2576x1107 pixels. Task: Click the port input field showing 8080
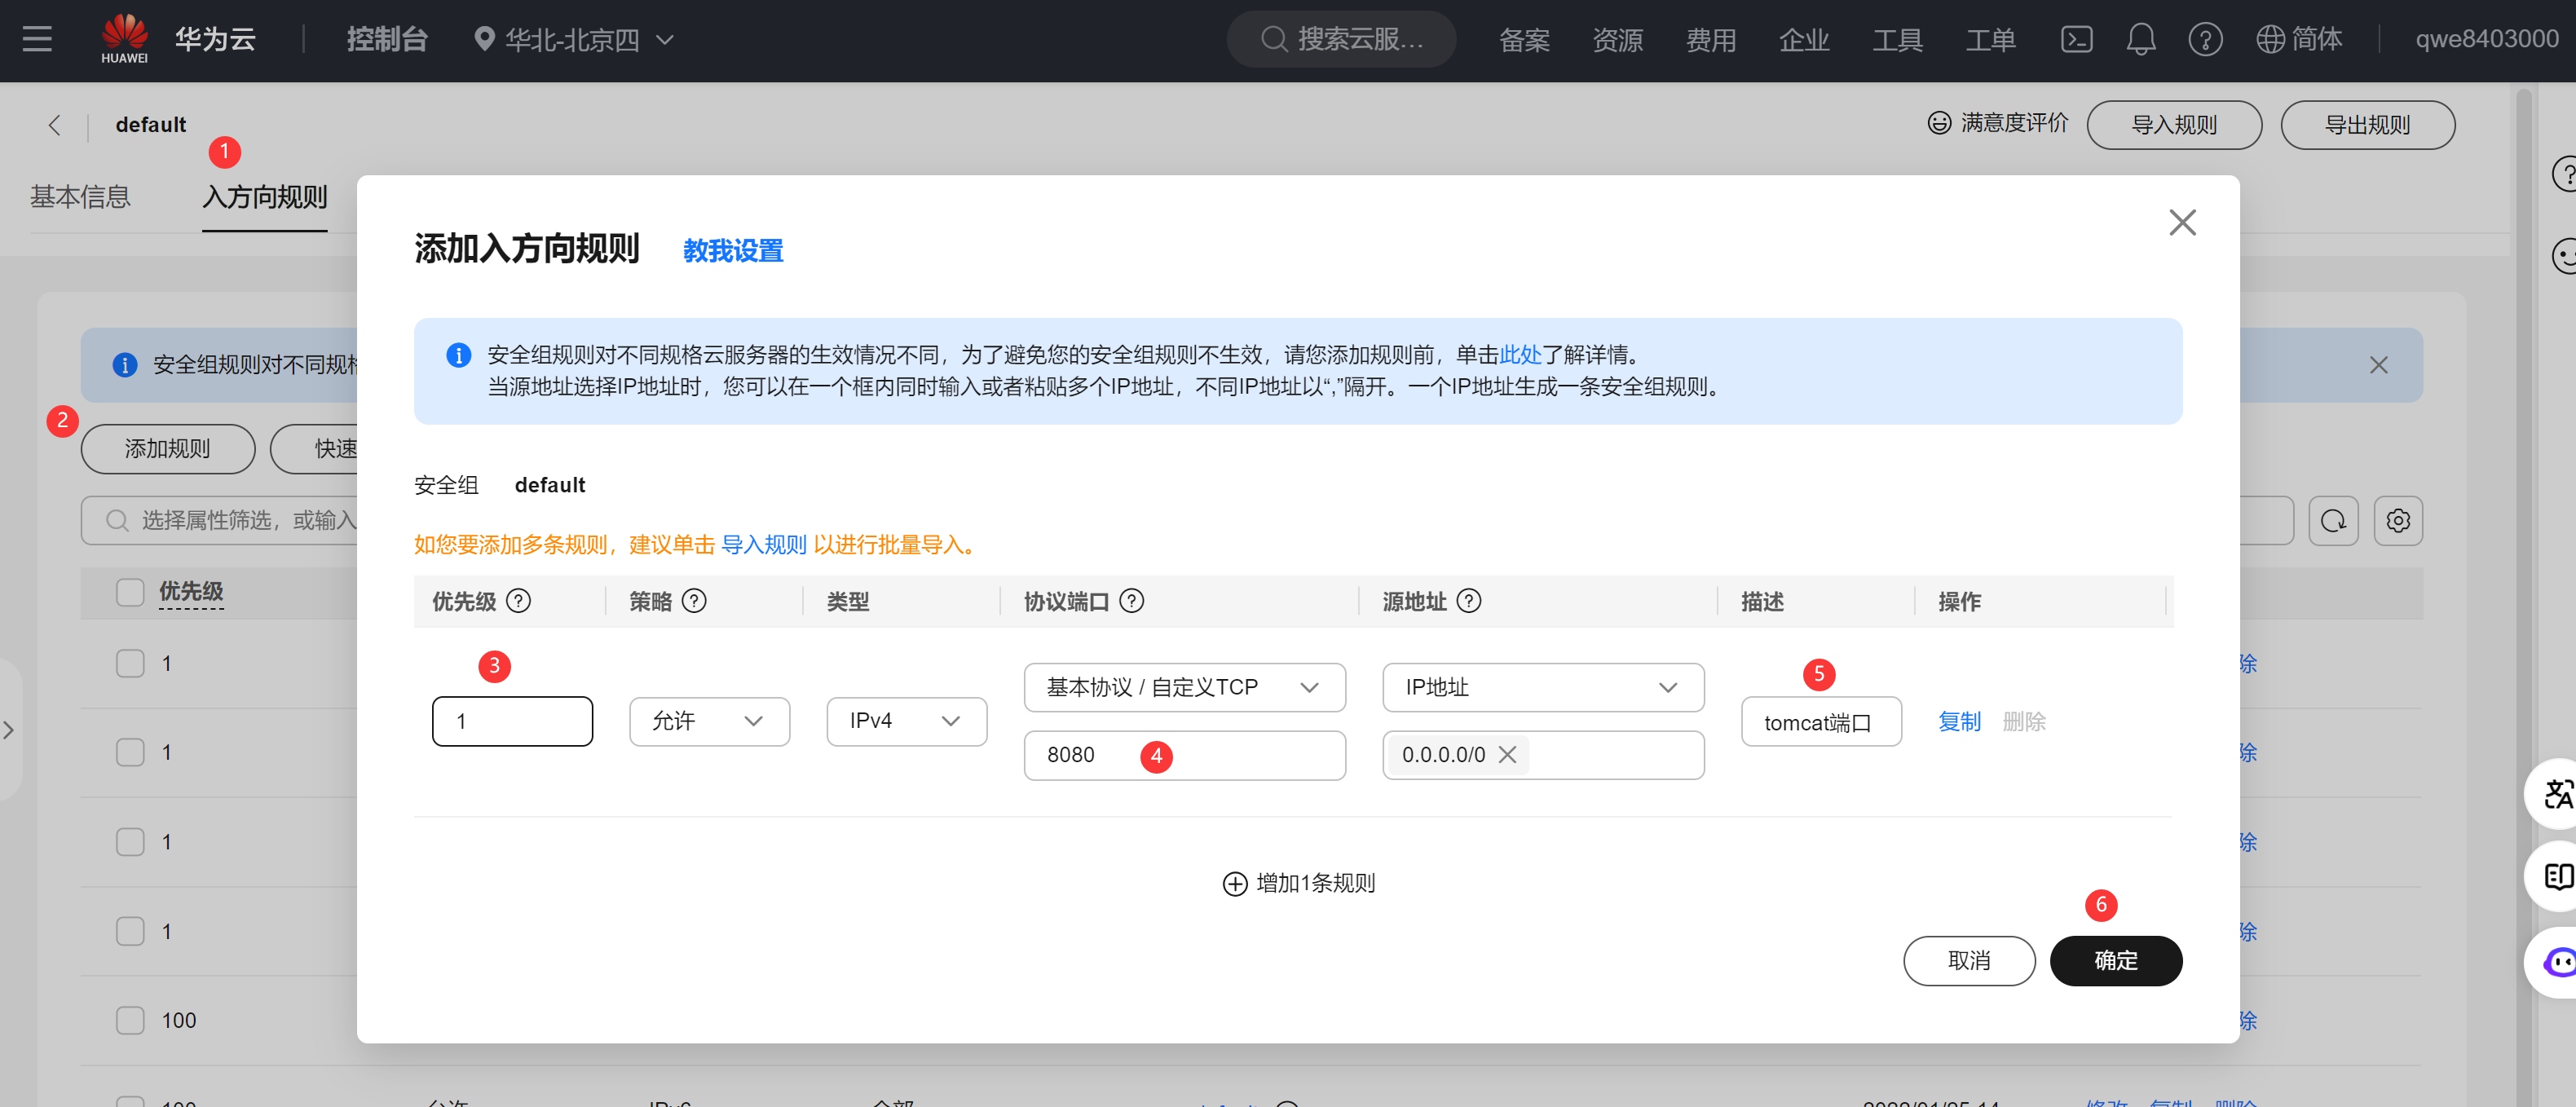[1240, 755]
